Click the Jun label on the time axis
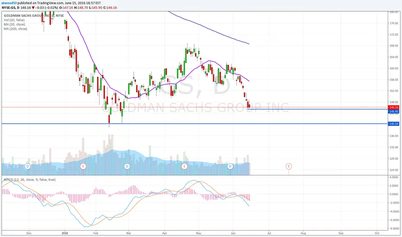 (233, 233)
